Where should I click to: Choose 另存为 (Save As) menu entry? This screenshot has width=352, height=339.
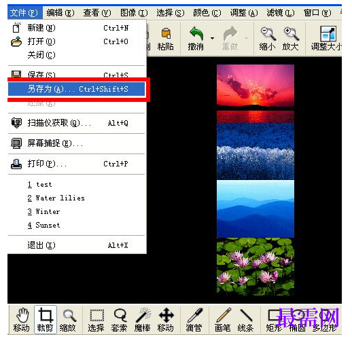tap(76, 89)
